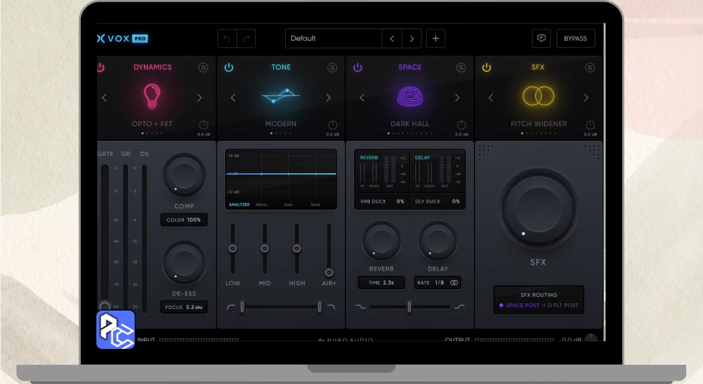Open the comment feedback icon
This screenshot has width=703, height=384.
pos(542,38)
